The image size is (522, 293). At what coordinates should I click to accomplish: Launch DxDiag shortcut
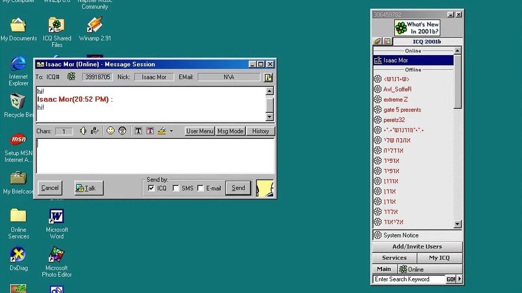click(19, 259)
